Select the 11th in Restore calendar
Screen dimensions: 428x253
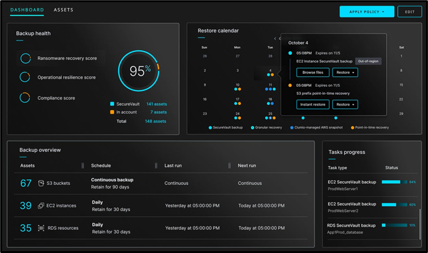pyautogui.click(x=270, y=87)
